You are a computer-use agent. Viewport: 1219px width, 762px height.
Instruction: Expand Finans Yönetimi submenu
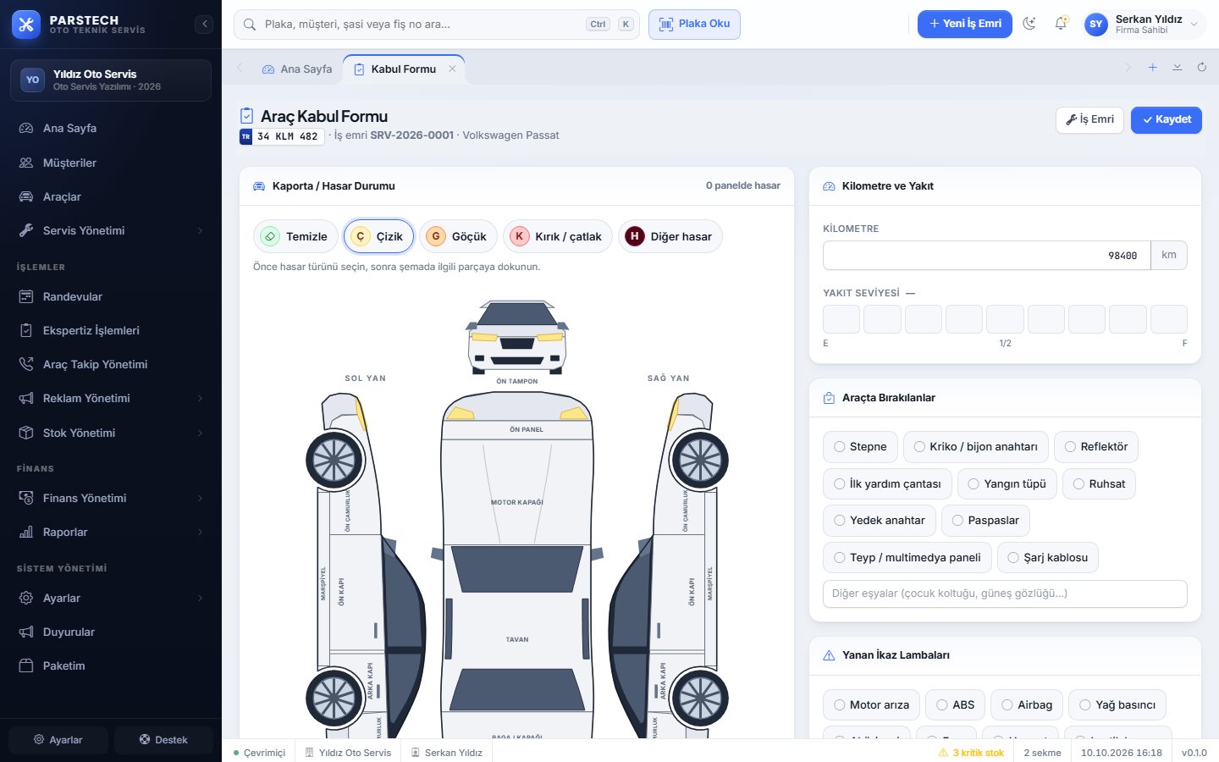coord(111,498)
